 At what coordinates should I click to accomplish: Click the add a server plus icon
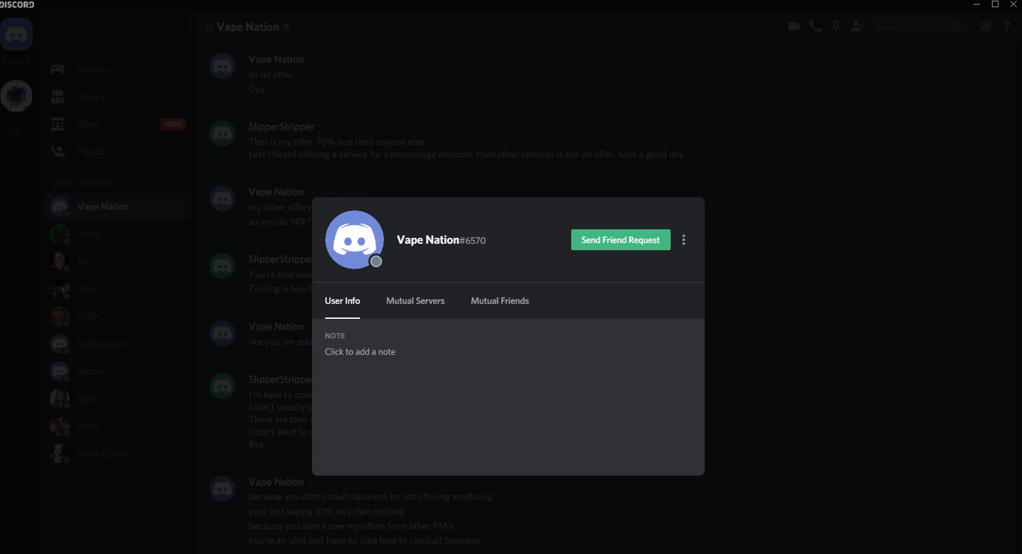pos(16,135)
